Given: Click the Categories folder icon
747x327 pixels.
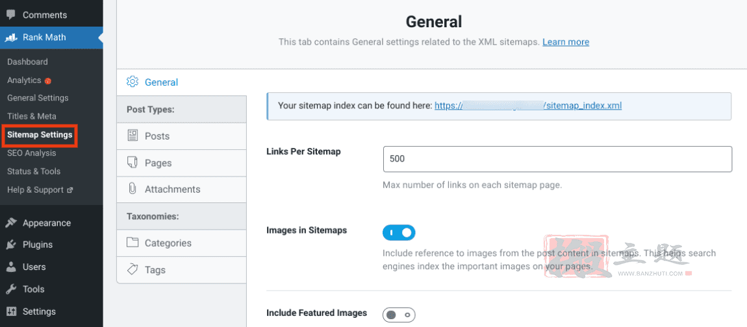Looking at the screenshot, I should tap(133, 243).
